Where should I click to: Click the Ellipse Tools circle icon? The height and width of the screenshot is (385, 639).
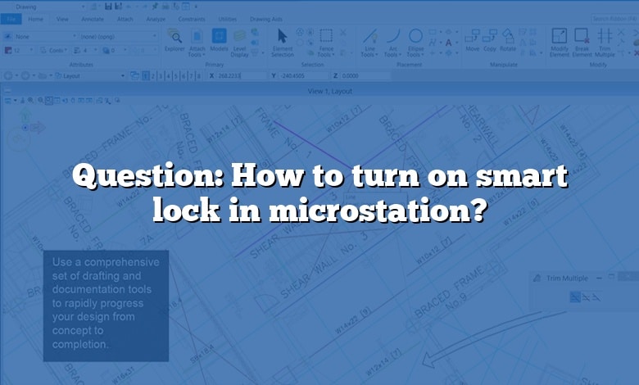click(415, 36)
